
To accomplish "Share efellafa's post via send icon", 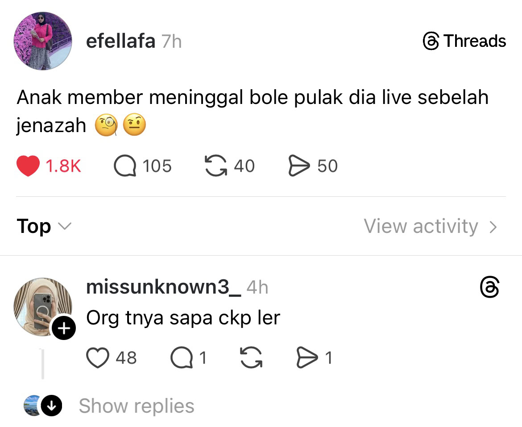I will point(299,166).
